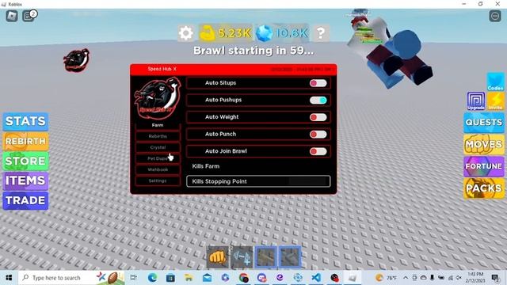
Task: Open the question mark help button
Action: click(x=320, y=33)
